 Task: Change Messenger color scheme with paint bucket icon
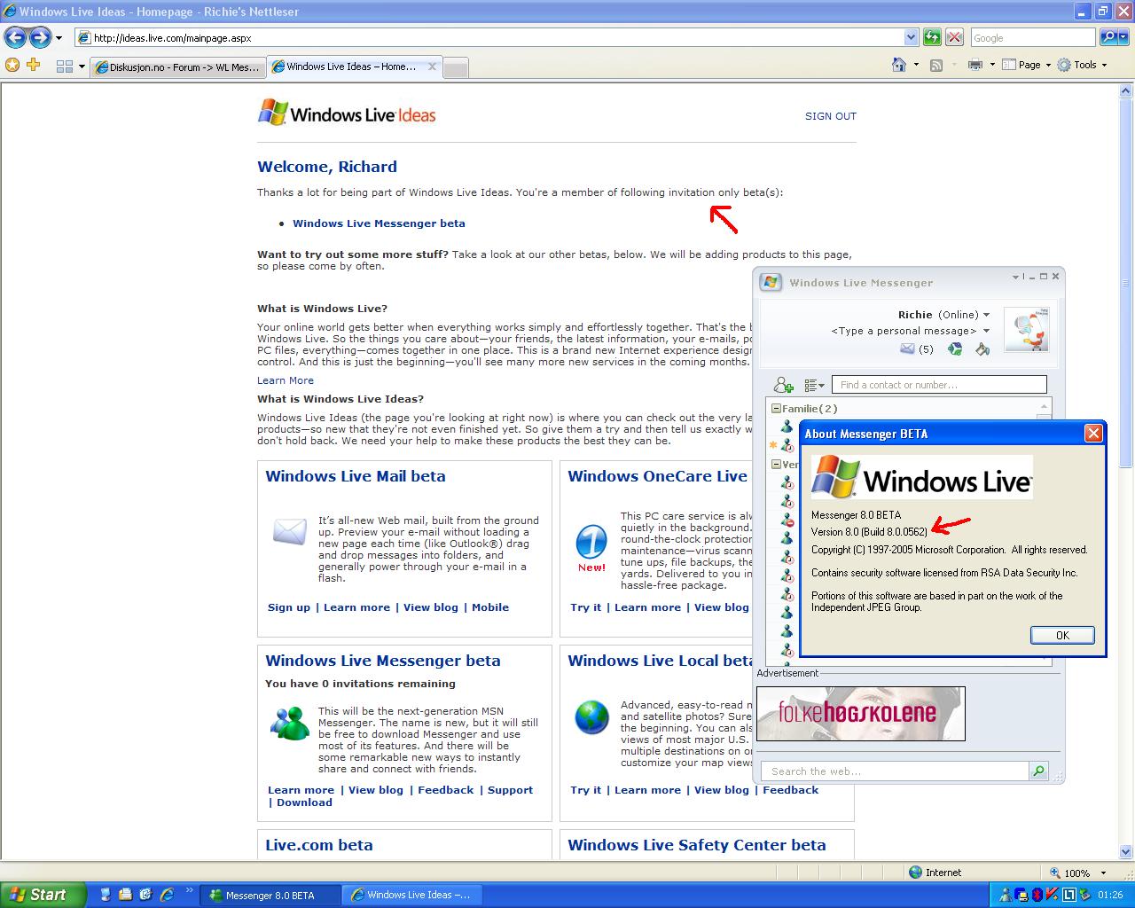coord(982,349)
